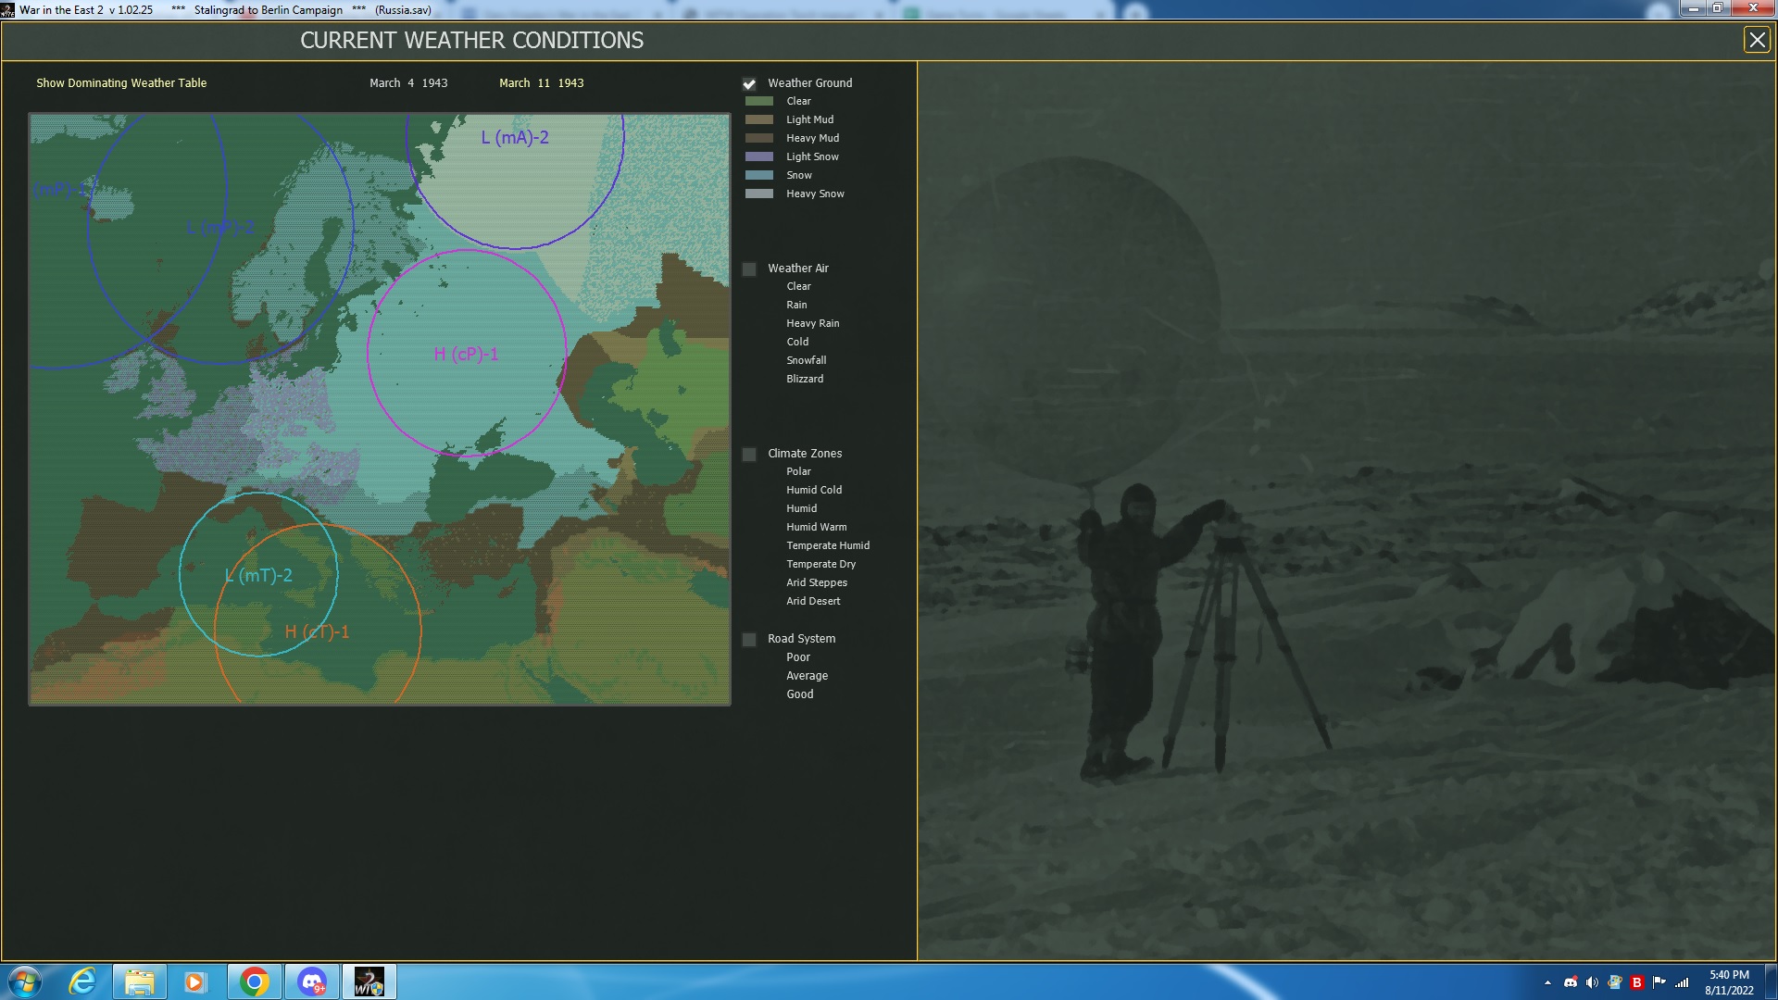Image resolution: width=1778 pixels, height=1000 pixels.
Task: Click the H (cP)-1 pressure system label
Action: (x=466, y=355)
